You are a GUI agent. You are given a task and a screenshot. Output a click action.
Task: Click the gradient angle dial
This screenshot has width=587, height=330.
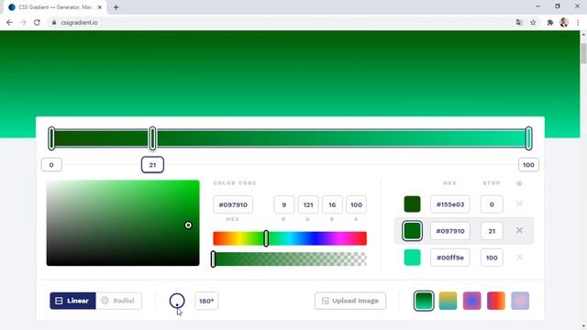(x=177, y=301)
